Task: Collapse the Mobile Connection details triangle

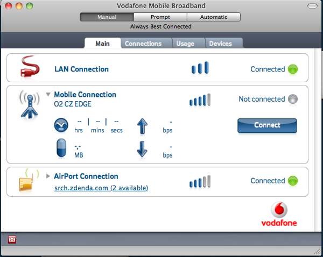Action: click(48, 95)
